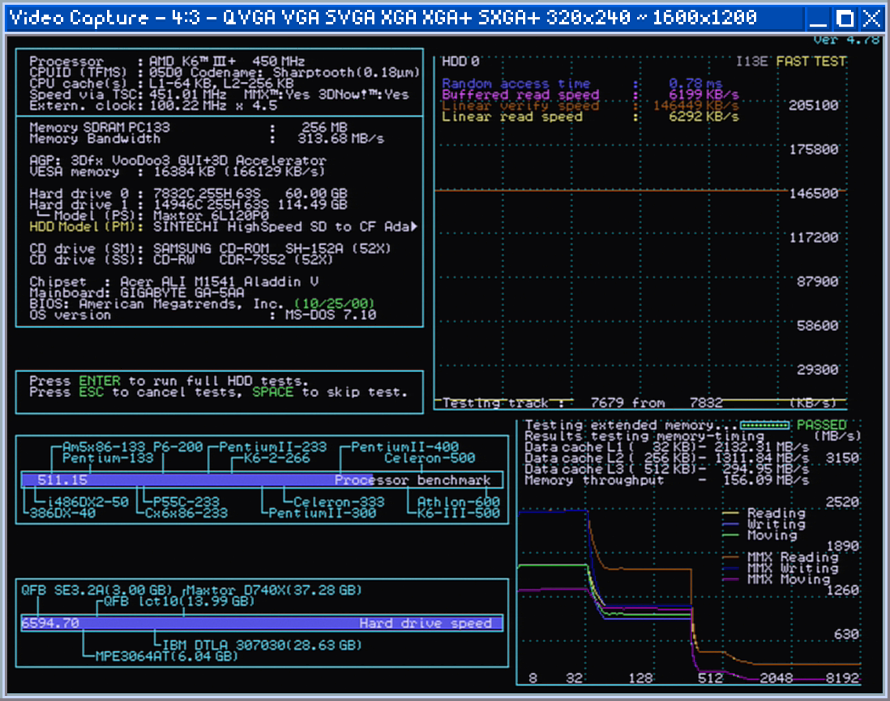Click the 'Celeron-500' benchmark reference label
Image resolution: width=890 pixels, height=701 pixels.
point(429,458)
